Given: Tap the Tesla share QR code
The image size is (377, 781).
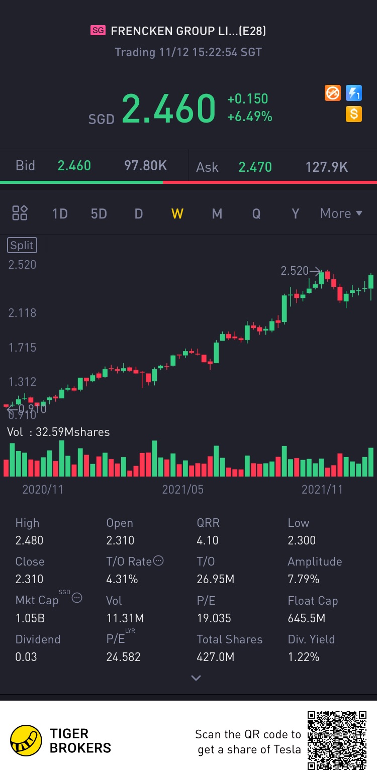Looking at the screenshot, I should click(337, 740).
